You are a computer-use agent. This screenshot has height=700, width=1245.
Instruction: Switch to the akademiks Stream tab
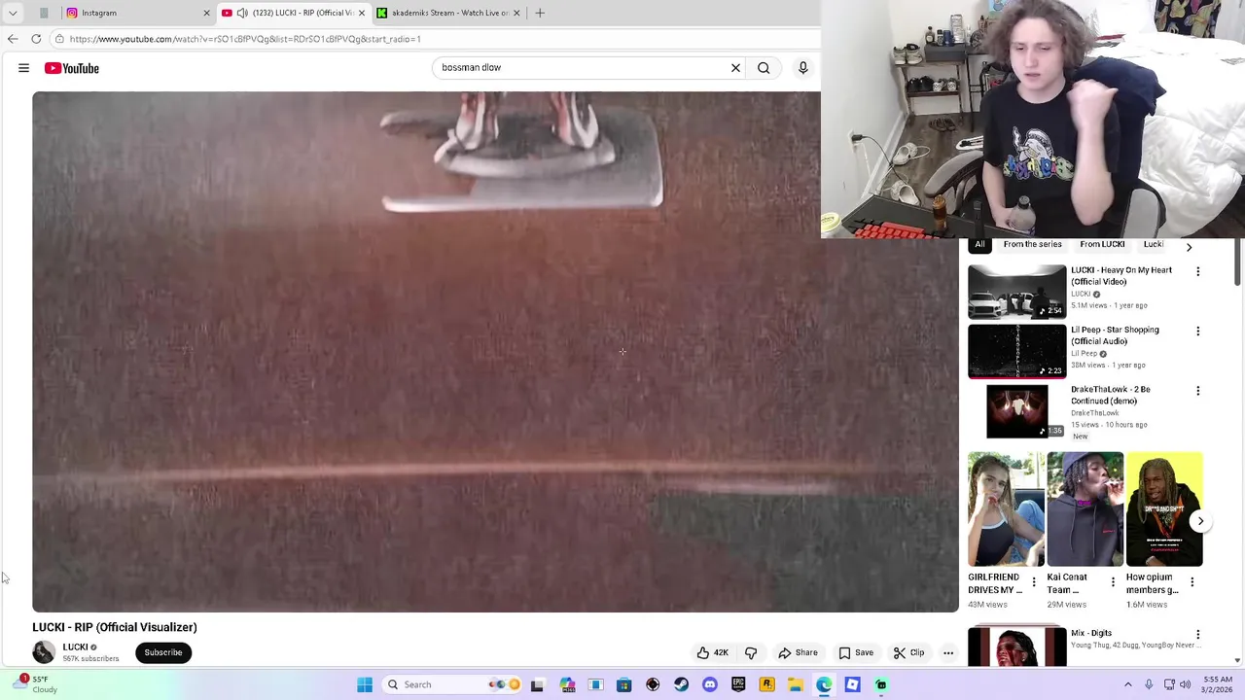click(x=448, y=13)
